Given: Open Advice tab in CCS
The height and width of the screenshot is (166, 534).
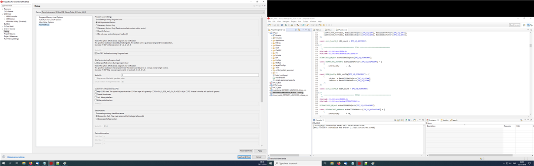Looking at the screenshot, I should [x=445, y=120].
